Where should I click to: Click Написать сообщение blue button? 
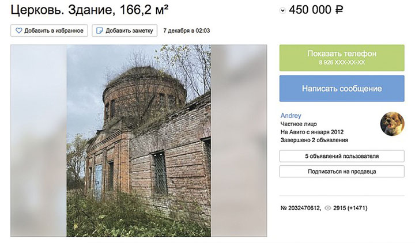tap(342, 88)
